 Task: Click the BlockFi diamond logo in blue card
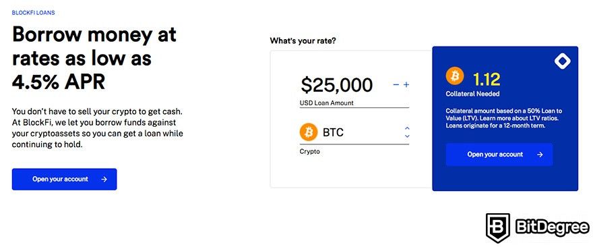(563, 61)
